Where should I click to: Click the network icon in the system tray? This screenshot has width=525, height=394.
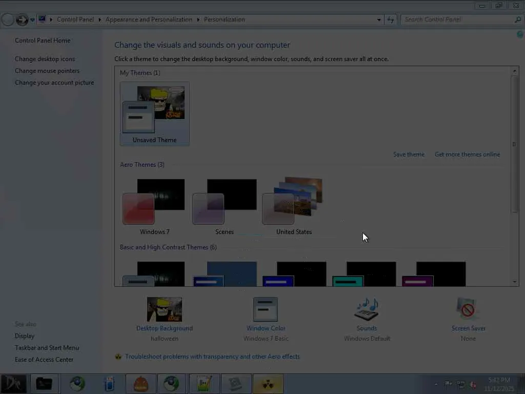pyautogui.click(x=461, y=385)
